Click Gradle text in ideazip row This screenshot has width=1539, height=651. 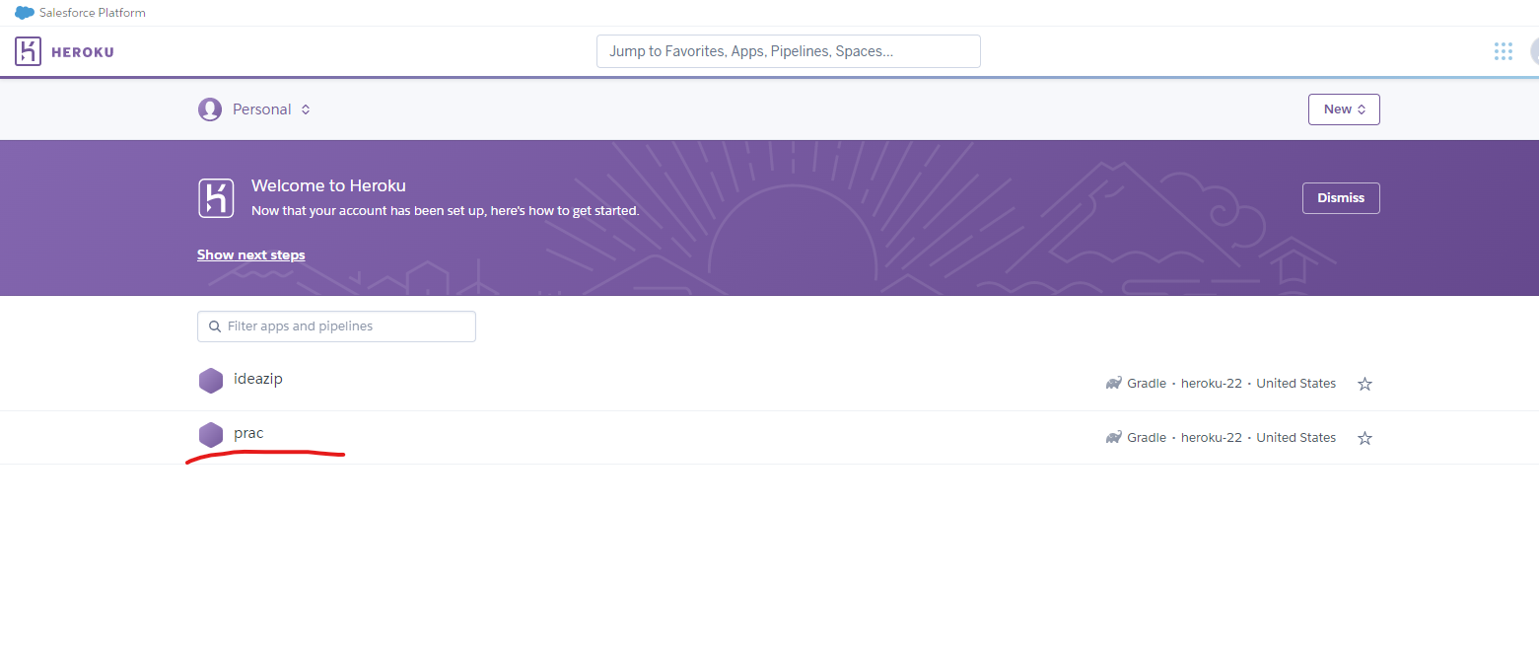click(x=1147, y=383)
